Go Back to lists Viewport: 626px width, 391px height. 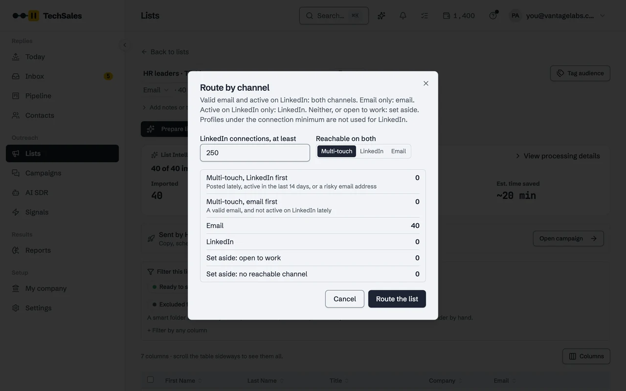pyautogui.click(x=165, y=52)
